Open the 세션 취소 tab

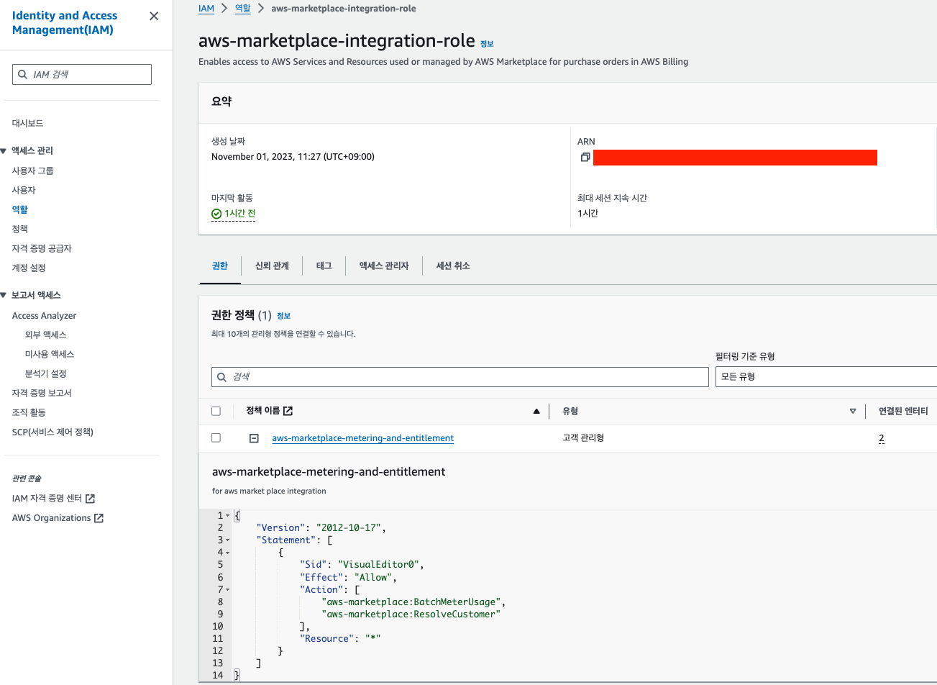pos(453,266)
